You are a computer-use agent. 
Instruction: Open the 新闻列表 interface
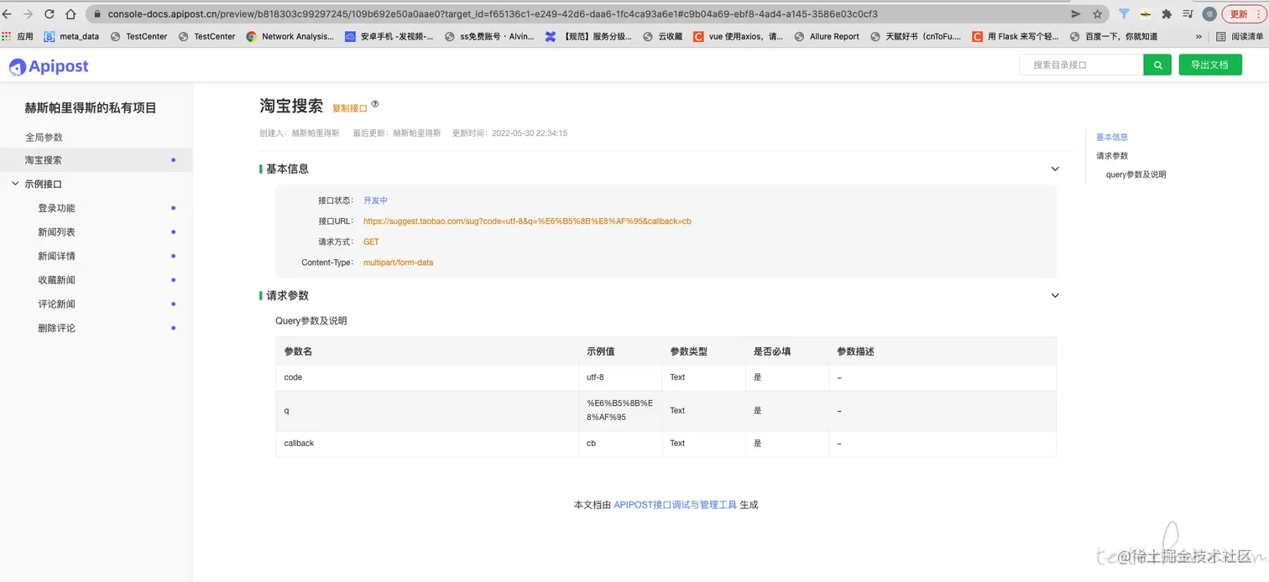click(56, 232)
